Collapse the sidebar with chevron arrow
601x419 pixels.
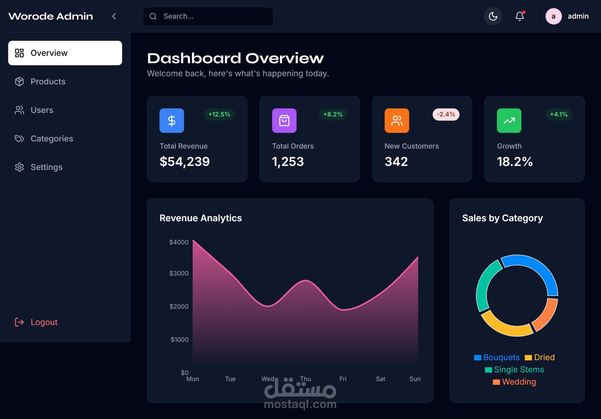114,17
